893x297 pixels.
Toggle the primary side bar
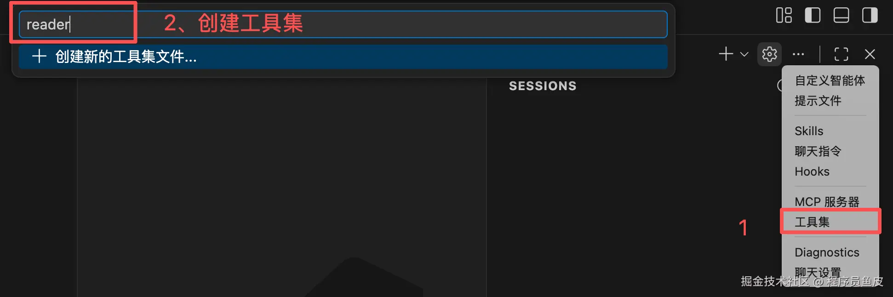813,15
